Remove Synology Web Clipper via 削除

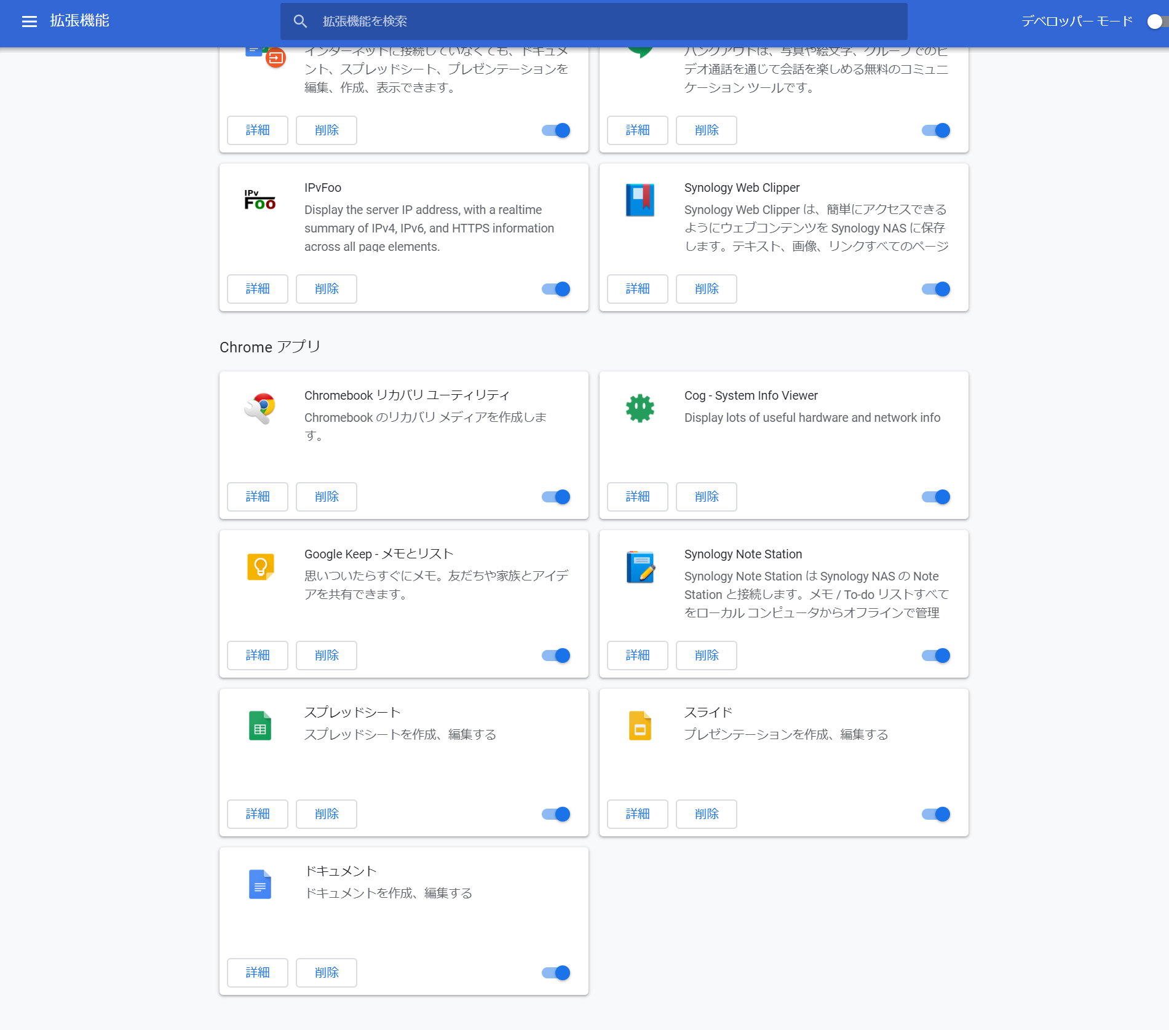[707, 289]
